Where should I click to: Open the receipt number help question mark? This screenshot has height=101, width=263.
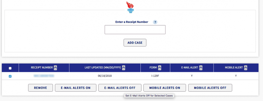pos(155,22)
